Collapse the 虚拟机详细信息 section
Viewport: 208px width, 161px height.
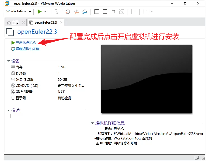92,123
